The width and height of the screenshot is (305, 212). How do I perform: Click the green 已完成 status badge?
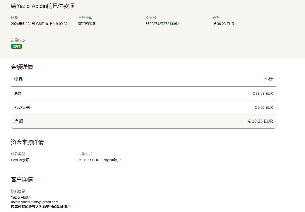[x=16, y=46]
